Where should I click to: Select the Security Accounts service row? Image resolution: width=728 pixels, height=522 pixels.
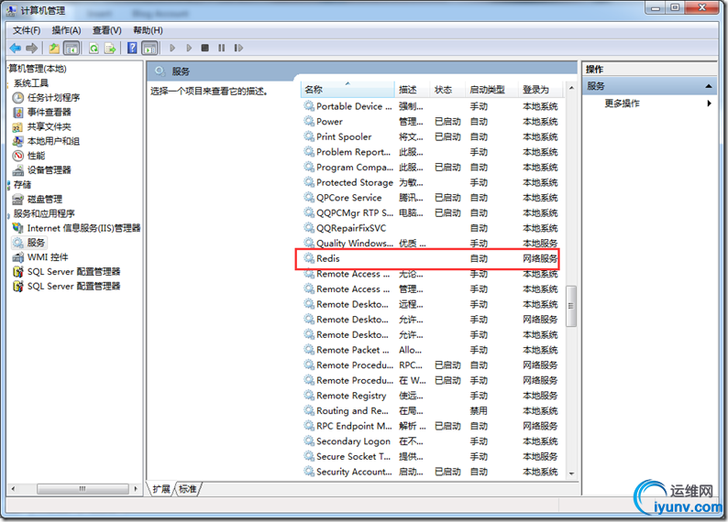click(x=430, y=472)
